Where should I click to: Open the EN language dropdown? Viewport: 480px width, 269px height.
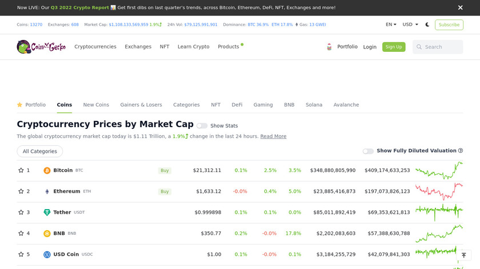point(391,25)
